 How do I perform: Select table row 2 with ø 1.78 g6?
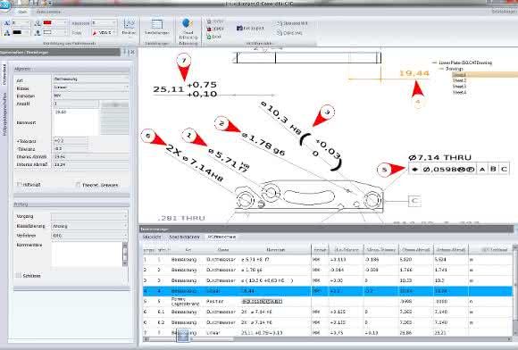click(327, 270)
